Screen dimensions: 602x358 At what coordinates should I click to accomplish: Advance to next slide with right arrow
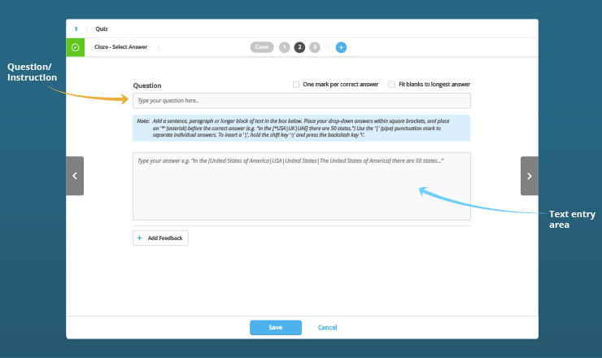[x=529, y=176]
